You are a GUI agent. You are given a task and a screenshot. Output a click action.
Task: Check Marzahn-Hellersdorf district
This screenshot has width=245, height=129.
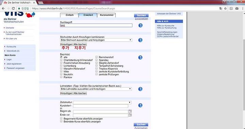[x=61, y=68]
